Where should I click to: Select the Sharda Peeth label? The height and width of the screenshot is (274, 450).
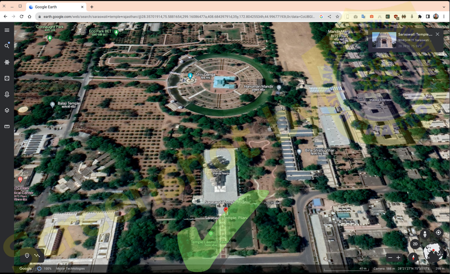220,174
